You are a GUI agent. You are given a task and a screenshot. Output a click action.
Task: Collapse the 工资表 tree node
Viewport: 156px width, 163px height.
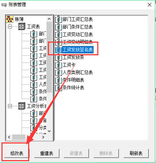(10, 26)
